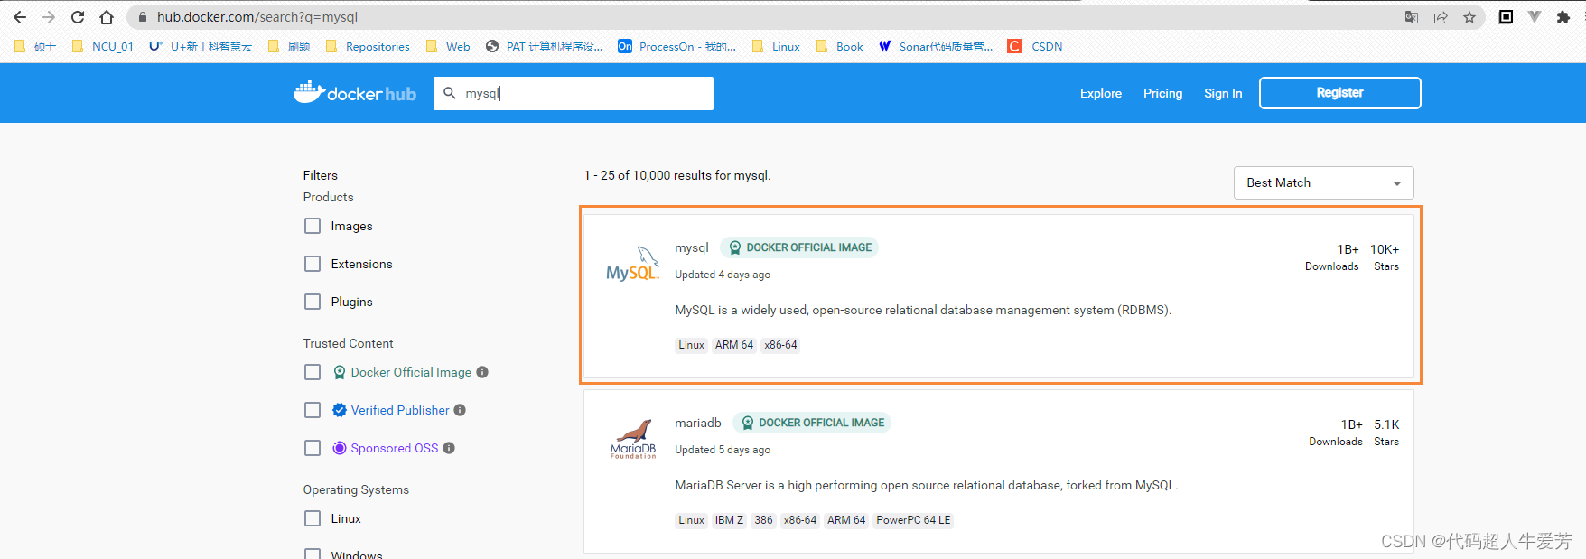Click the MariaDB seal logo
The height and width of the screenshot is (559, 1586).
tap(633, 439)
